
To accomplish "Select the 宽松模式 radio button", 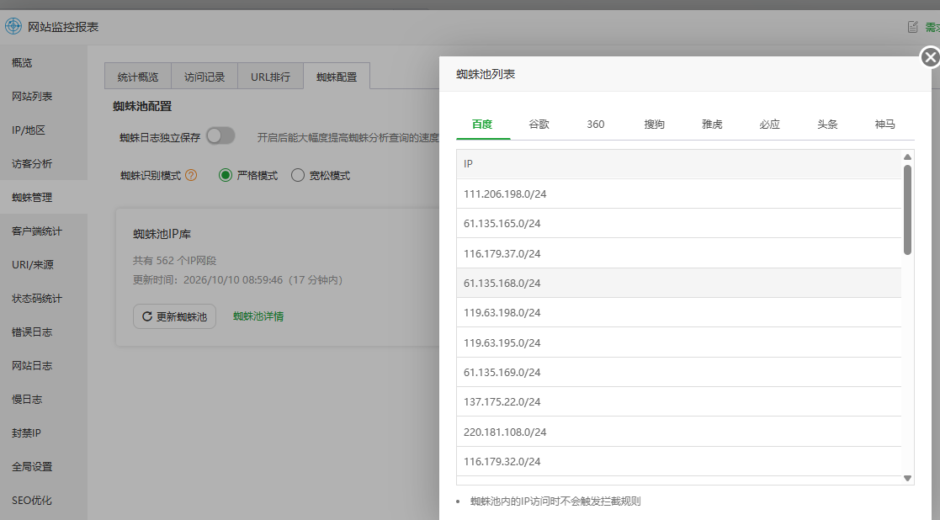I will point(298,176).
